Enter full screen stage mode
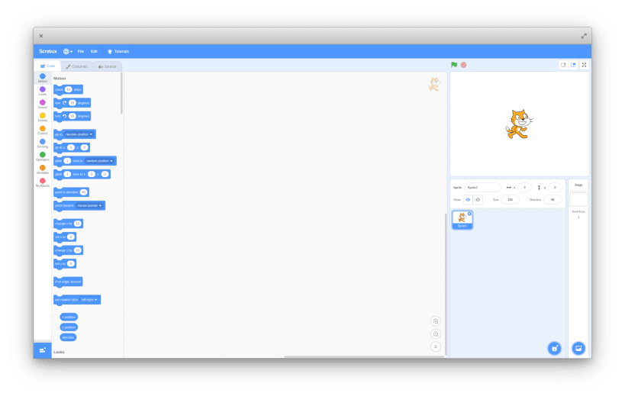The image size is (625, 419). tap(584, 65)
